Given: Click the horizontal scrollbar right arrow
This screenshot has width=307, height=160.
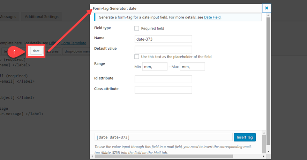Looking at the screenshot, I should (263, 157).
